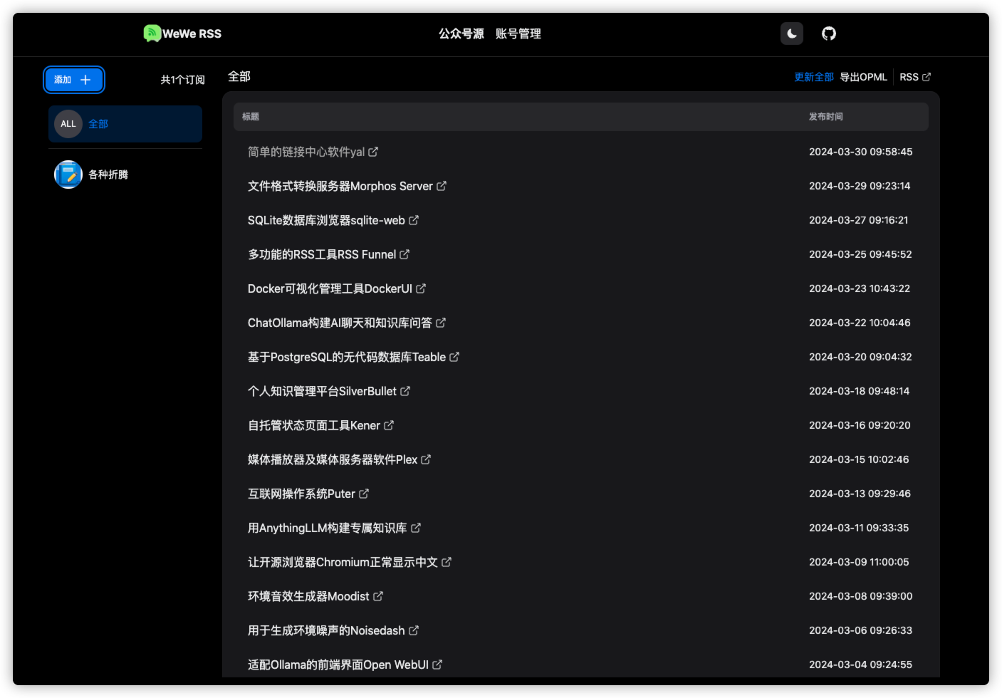
Task: Select the 各种折腾 feed avatar
Action: point(68,174)
